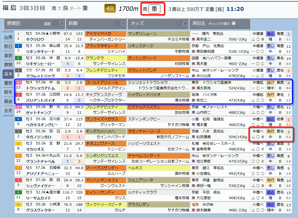Select horse name トウショウアトム
The image size is (298, 218).
tap(40, 88)
